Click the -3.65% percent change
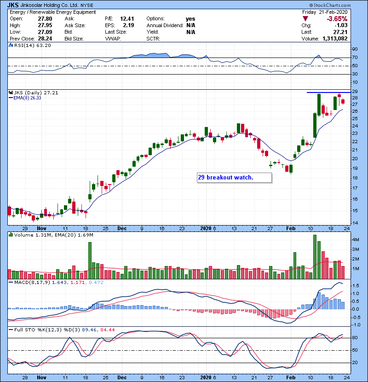Viewport: 368px width, 382px height. click(337, 19)
